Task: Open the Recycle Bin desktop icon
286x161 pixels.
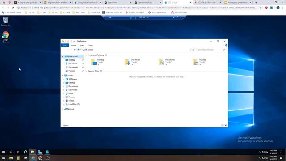Action: tap(5, 21)
